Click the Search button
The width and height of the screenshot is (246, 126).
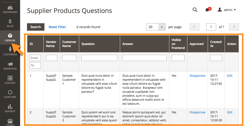coord(36,27)
